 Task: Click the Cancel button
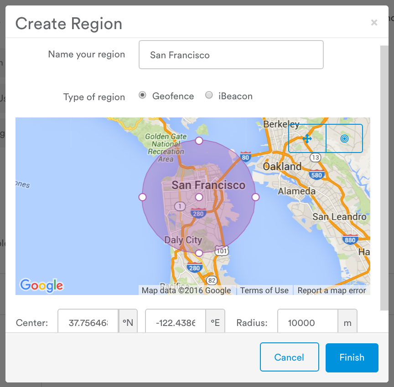click(290, 357)
